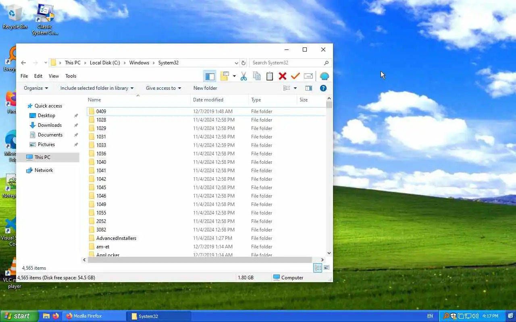
Task: Toggle the preview pane button
Action: 309,88
